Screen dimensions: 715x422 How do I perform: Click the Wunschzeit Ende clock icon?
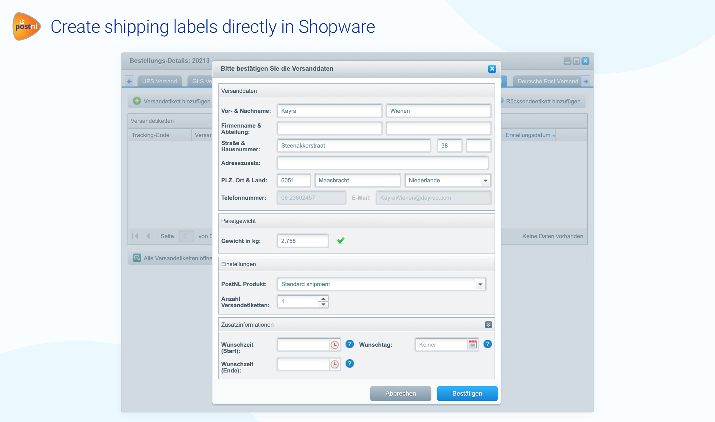335,364
